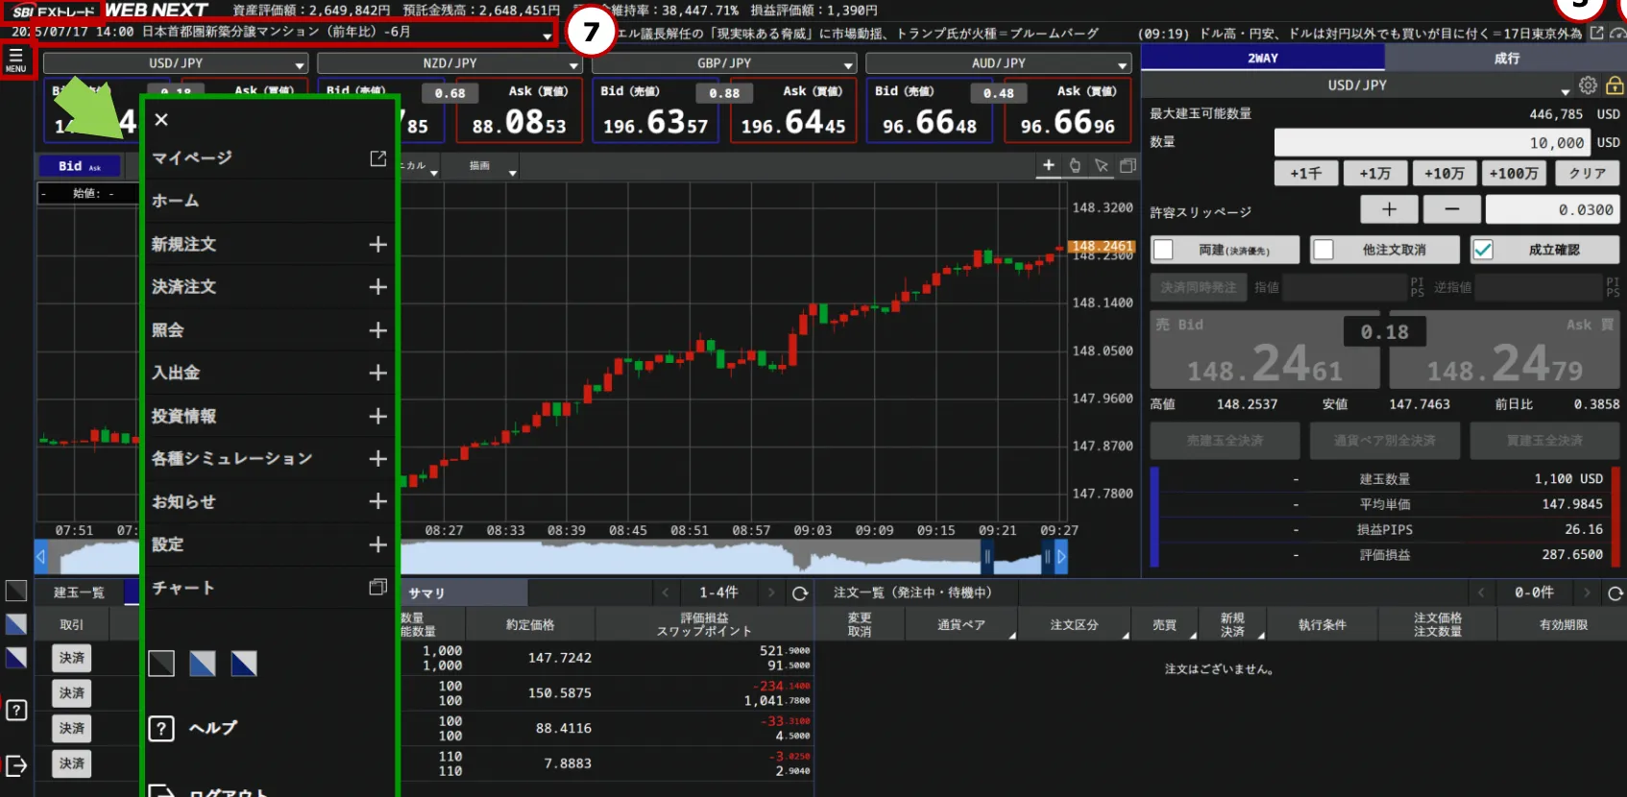Switch to the 成行 order tab
Screen dimensions: 1627x797
click(1506, 59)
